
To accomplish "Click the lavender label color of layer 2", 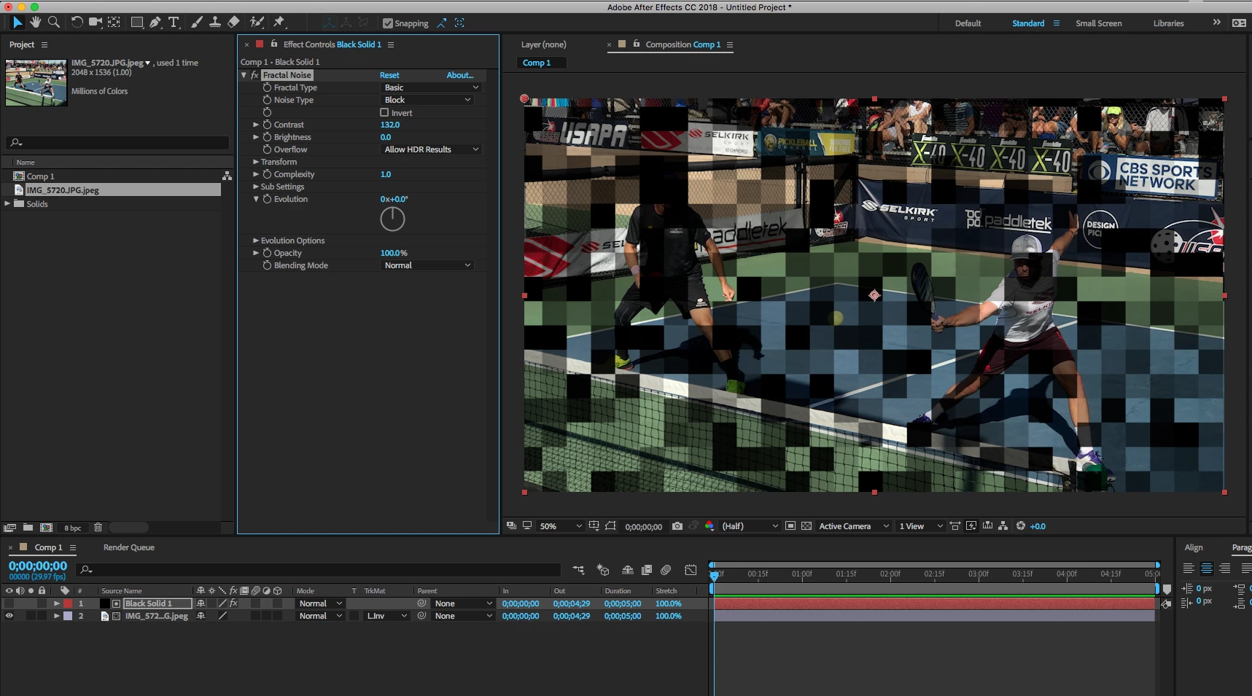I will (x=68, y=616).
